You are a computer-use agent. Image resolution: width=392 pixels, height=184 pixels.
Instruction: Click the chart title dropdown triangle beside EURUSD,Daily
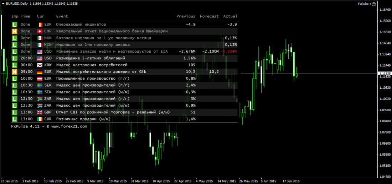point(3,4)
